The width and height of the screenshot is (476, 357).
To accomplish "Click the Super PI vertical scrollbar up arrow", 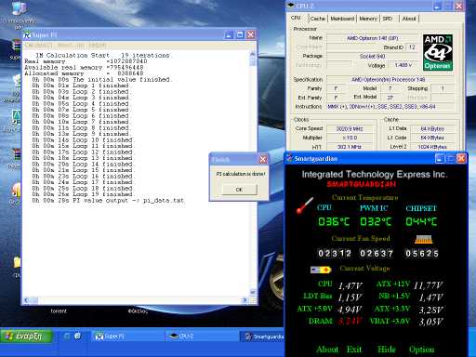I will coord(253,54).
